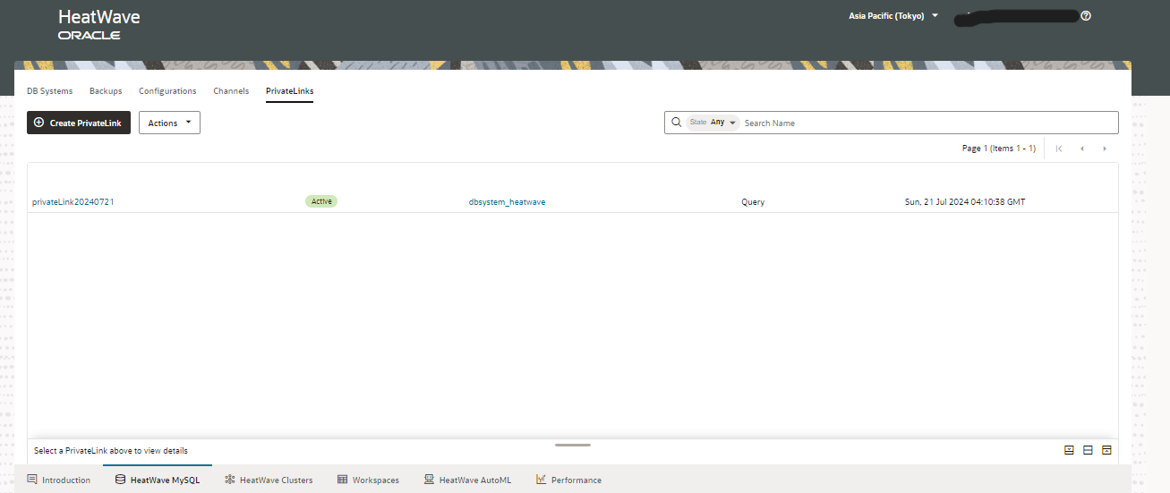Switch to the DB Systems tab
This screenshot has height=493, width=1170.
pos(50,91)
